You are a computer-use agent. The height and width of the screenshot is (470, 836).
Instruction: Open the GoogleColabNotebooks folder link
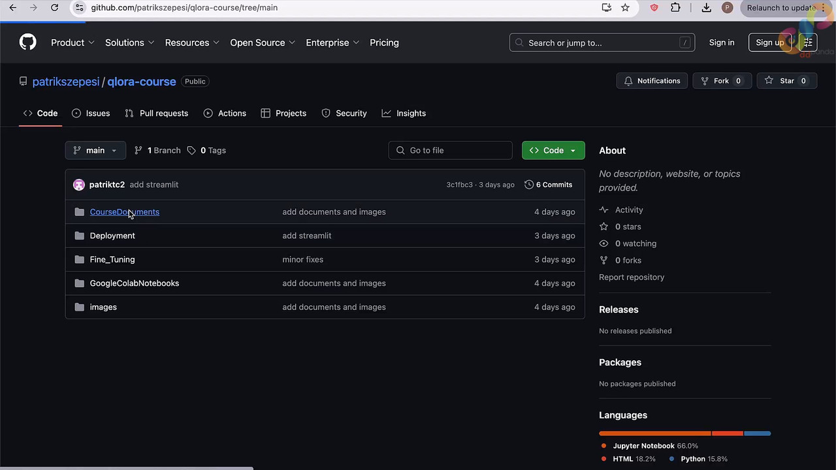click(x=135, y=283)
